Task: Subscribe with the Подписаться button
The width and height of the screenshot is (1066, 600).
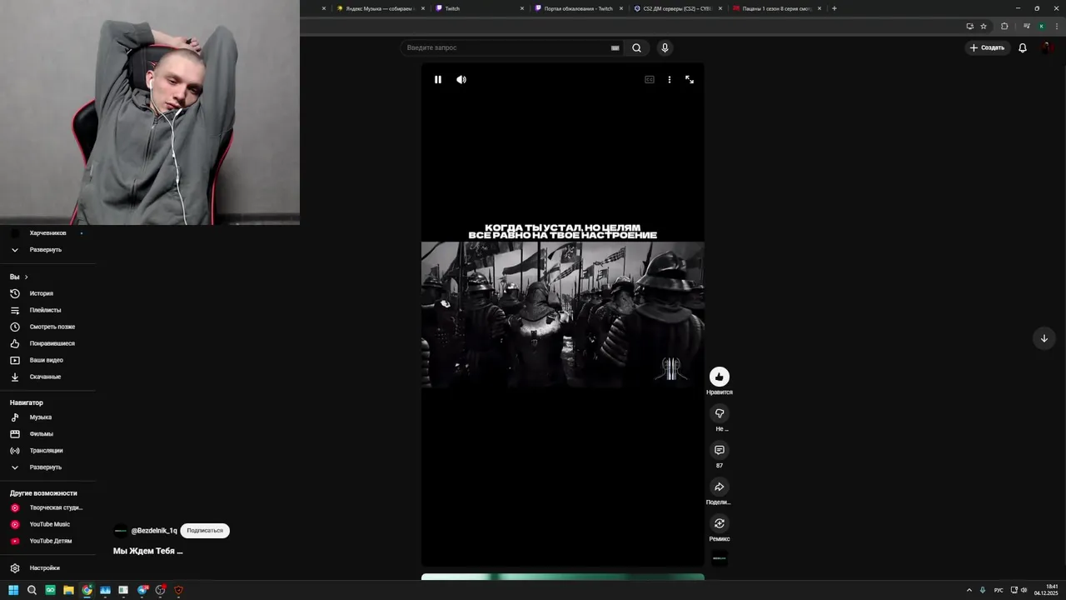Action: point(205,531)
